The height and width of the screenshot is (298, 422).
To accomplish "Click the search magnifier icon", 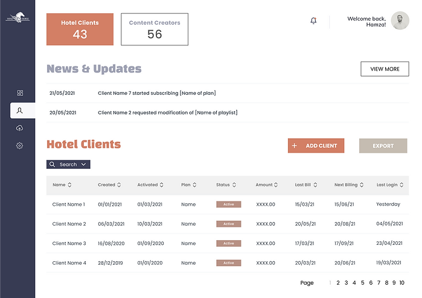I will click(x=52, y=164).
